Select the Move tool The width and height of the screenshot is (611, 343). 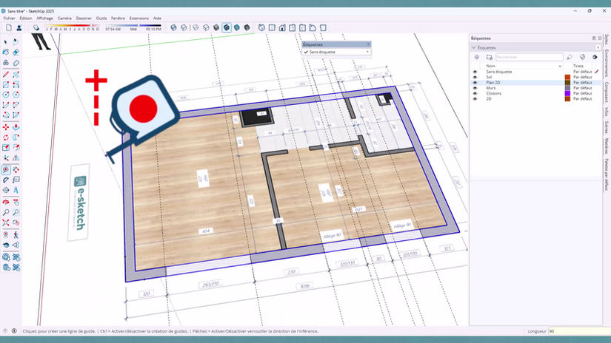click(x=6, y=127)
